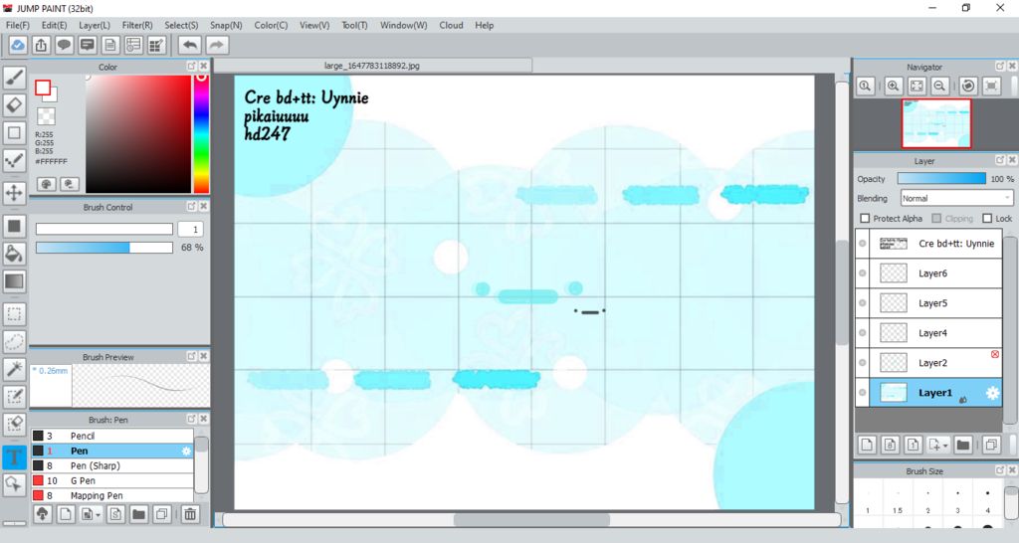The image size is (1019, 543).
Task: Expand the add-brush dropdown arrow
Action: [99, 515]
